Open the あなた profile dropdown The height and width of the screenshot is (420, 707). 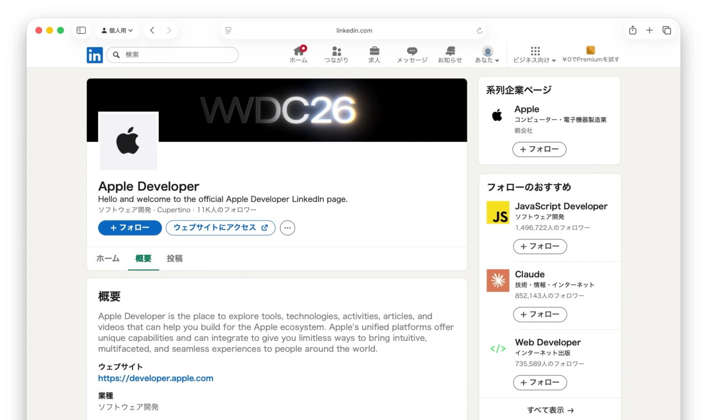[x=487, y=55]
